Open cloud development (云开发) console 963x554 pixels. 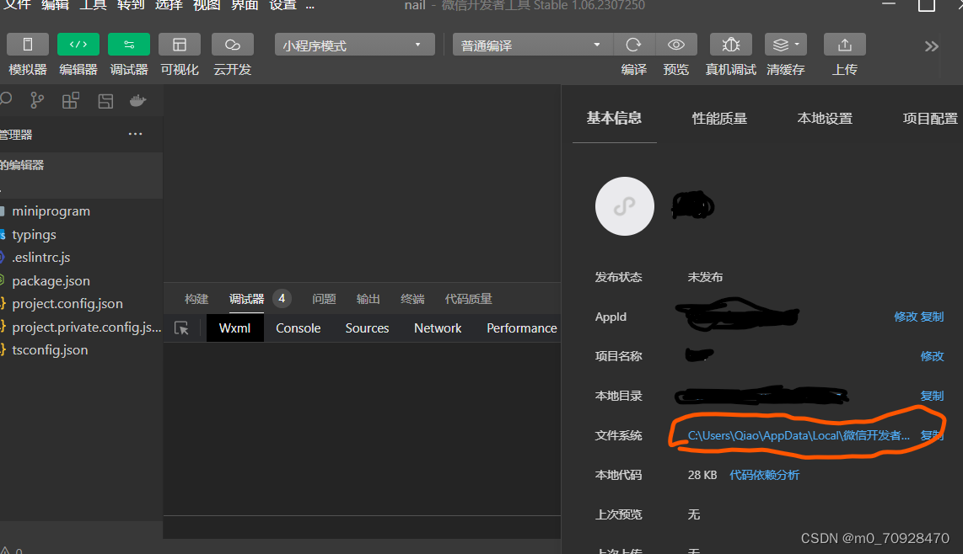click(x=232, y=45)
